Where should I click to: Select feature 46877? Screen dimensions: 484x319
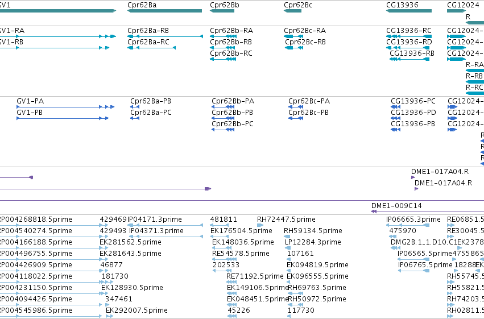(x=111, y=265)
